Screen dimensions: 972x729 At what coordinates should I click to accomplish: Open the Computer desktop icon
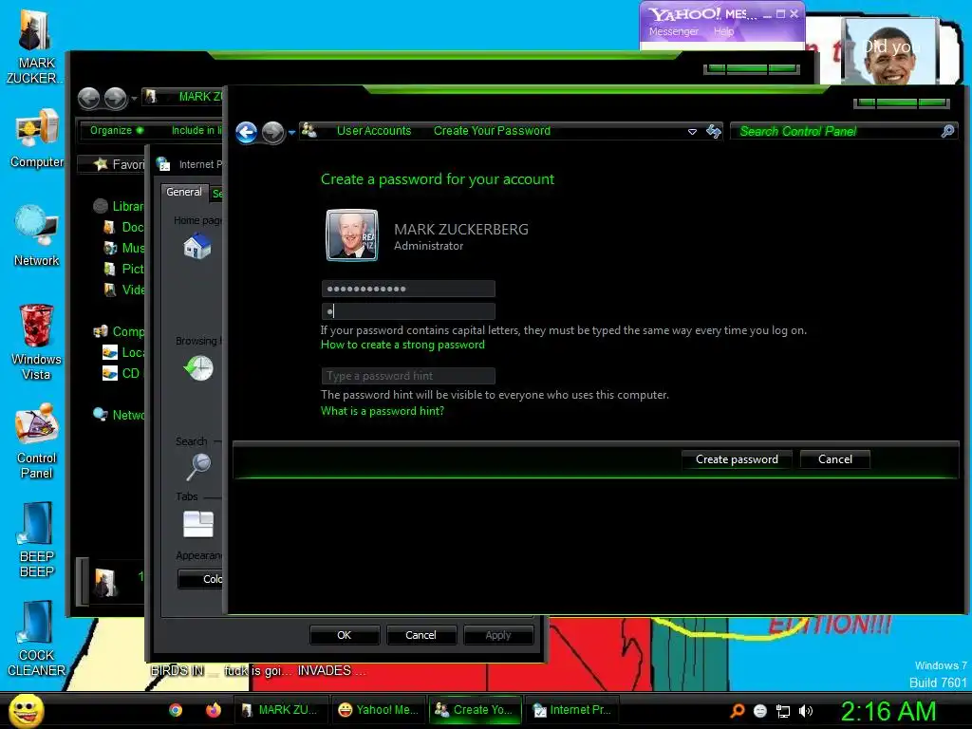(37, 140)
